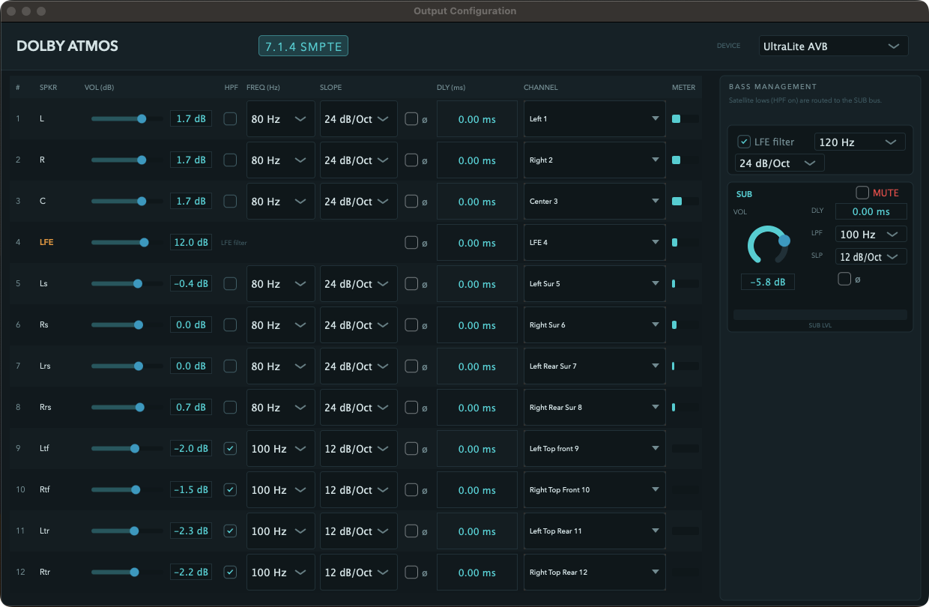Open the LFE 4 channel dropdown
Viewport: 929px width, 607px height.
click(594, 242)
